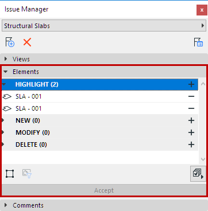The image size is (208, 211).
Task: Click the Accept button
Action: 104,190
